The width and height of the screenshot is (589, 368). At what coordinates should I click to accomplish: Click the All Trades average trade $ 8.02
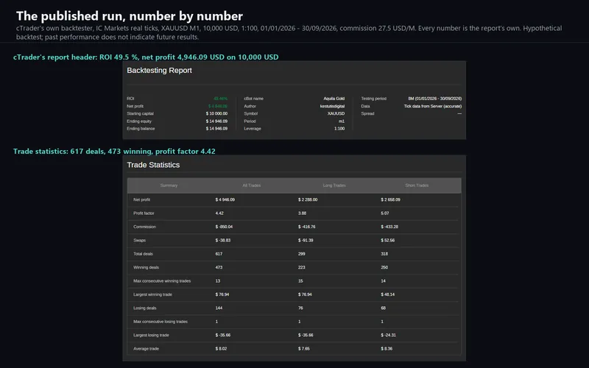tap(221, 348)
